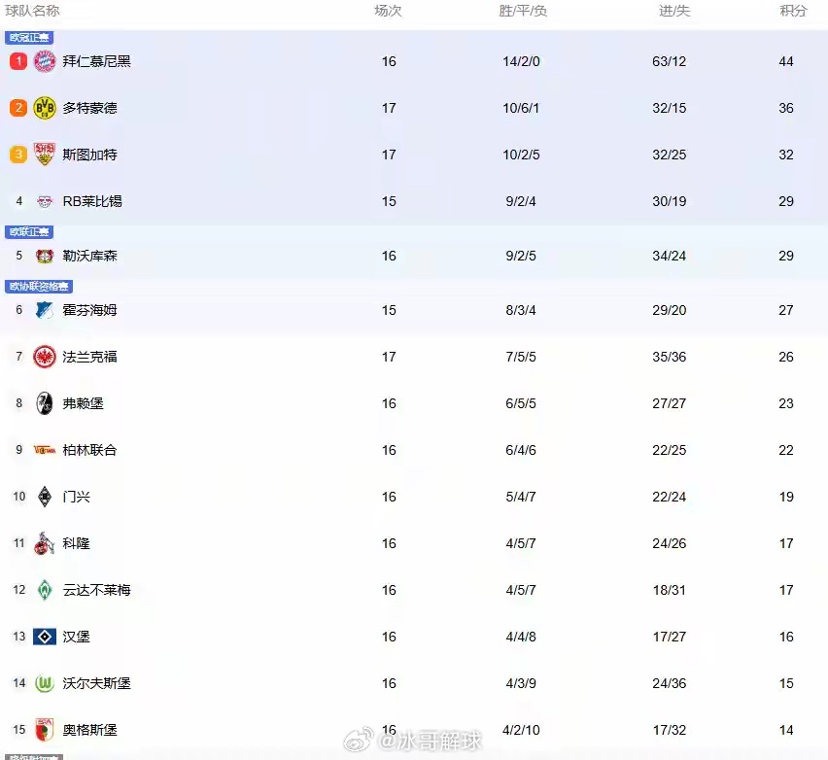Image resolution: width=828 pixels, height=760 pixels.
Task: Open the 拜仁慕尼黑 team page
Action: tap(97, 60)
